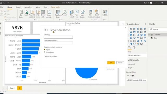Click the Database (optional) input field
The height and width of the screenshot is (94, 167).
(58, 43)
